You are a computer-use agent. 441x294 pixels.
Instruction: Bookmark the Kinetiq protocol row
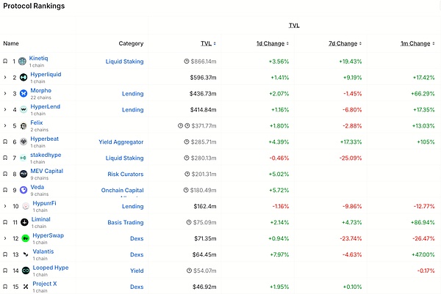coord(5,61)
